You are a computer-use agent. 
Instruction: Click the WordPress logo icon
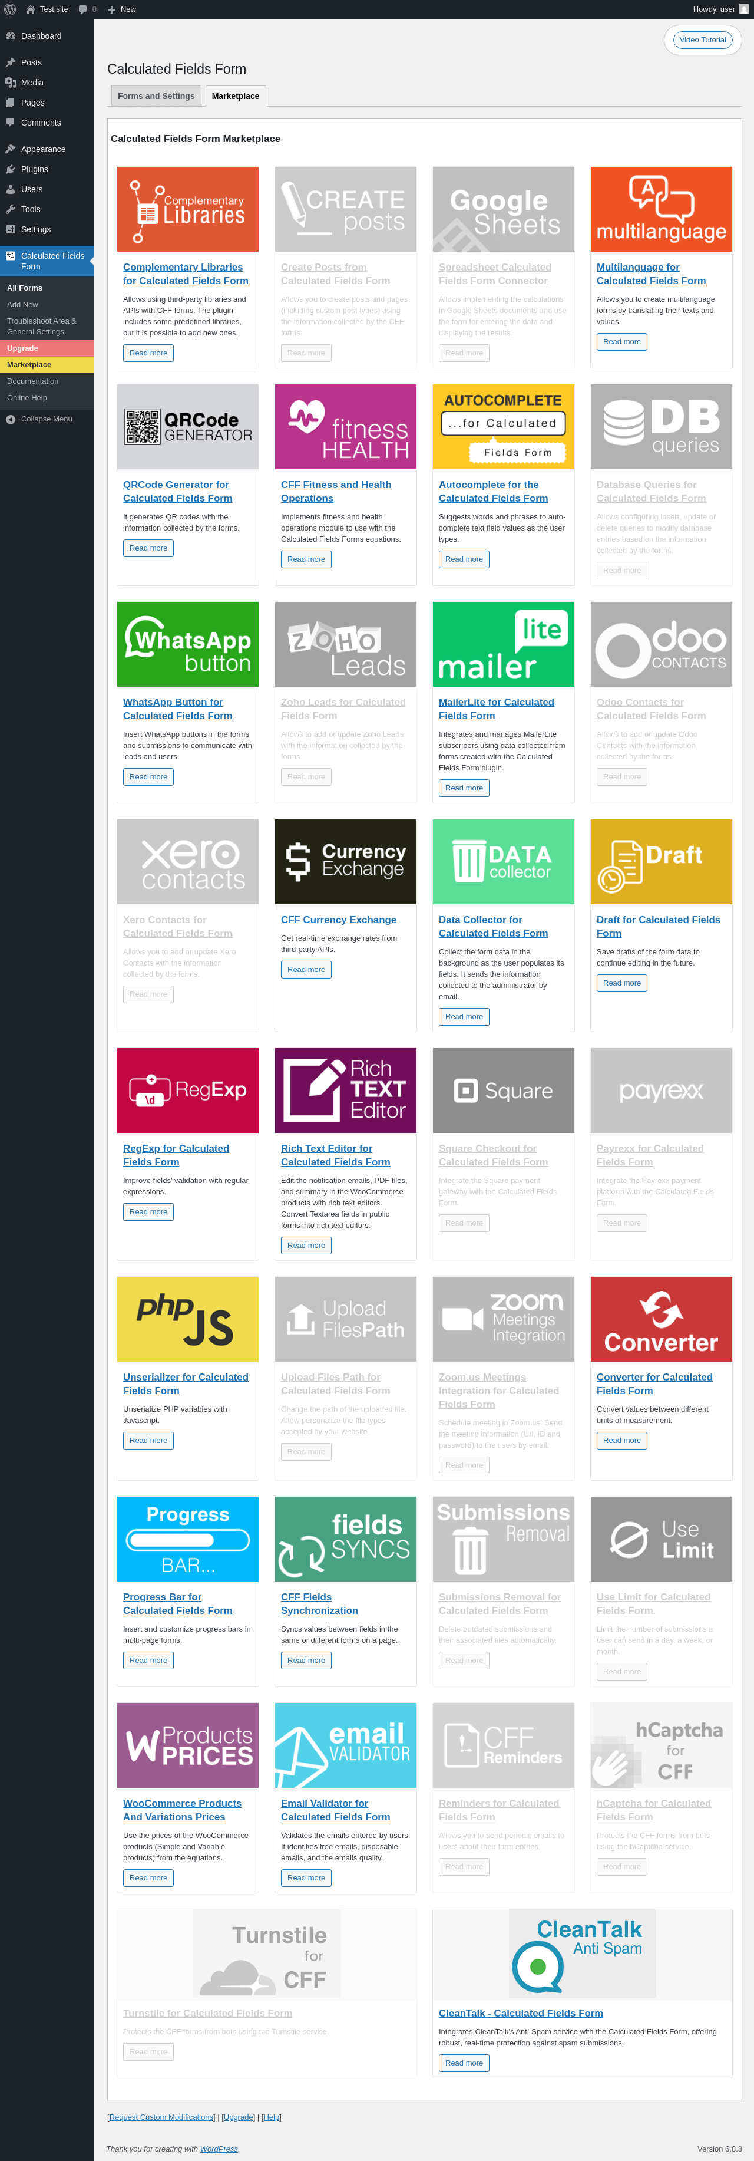pyautogui.click(x=10, y=9)
